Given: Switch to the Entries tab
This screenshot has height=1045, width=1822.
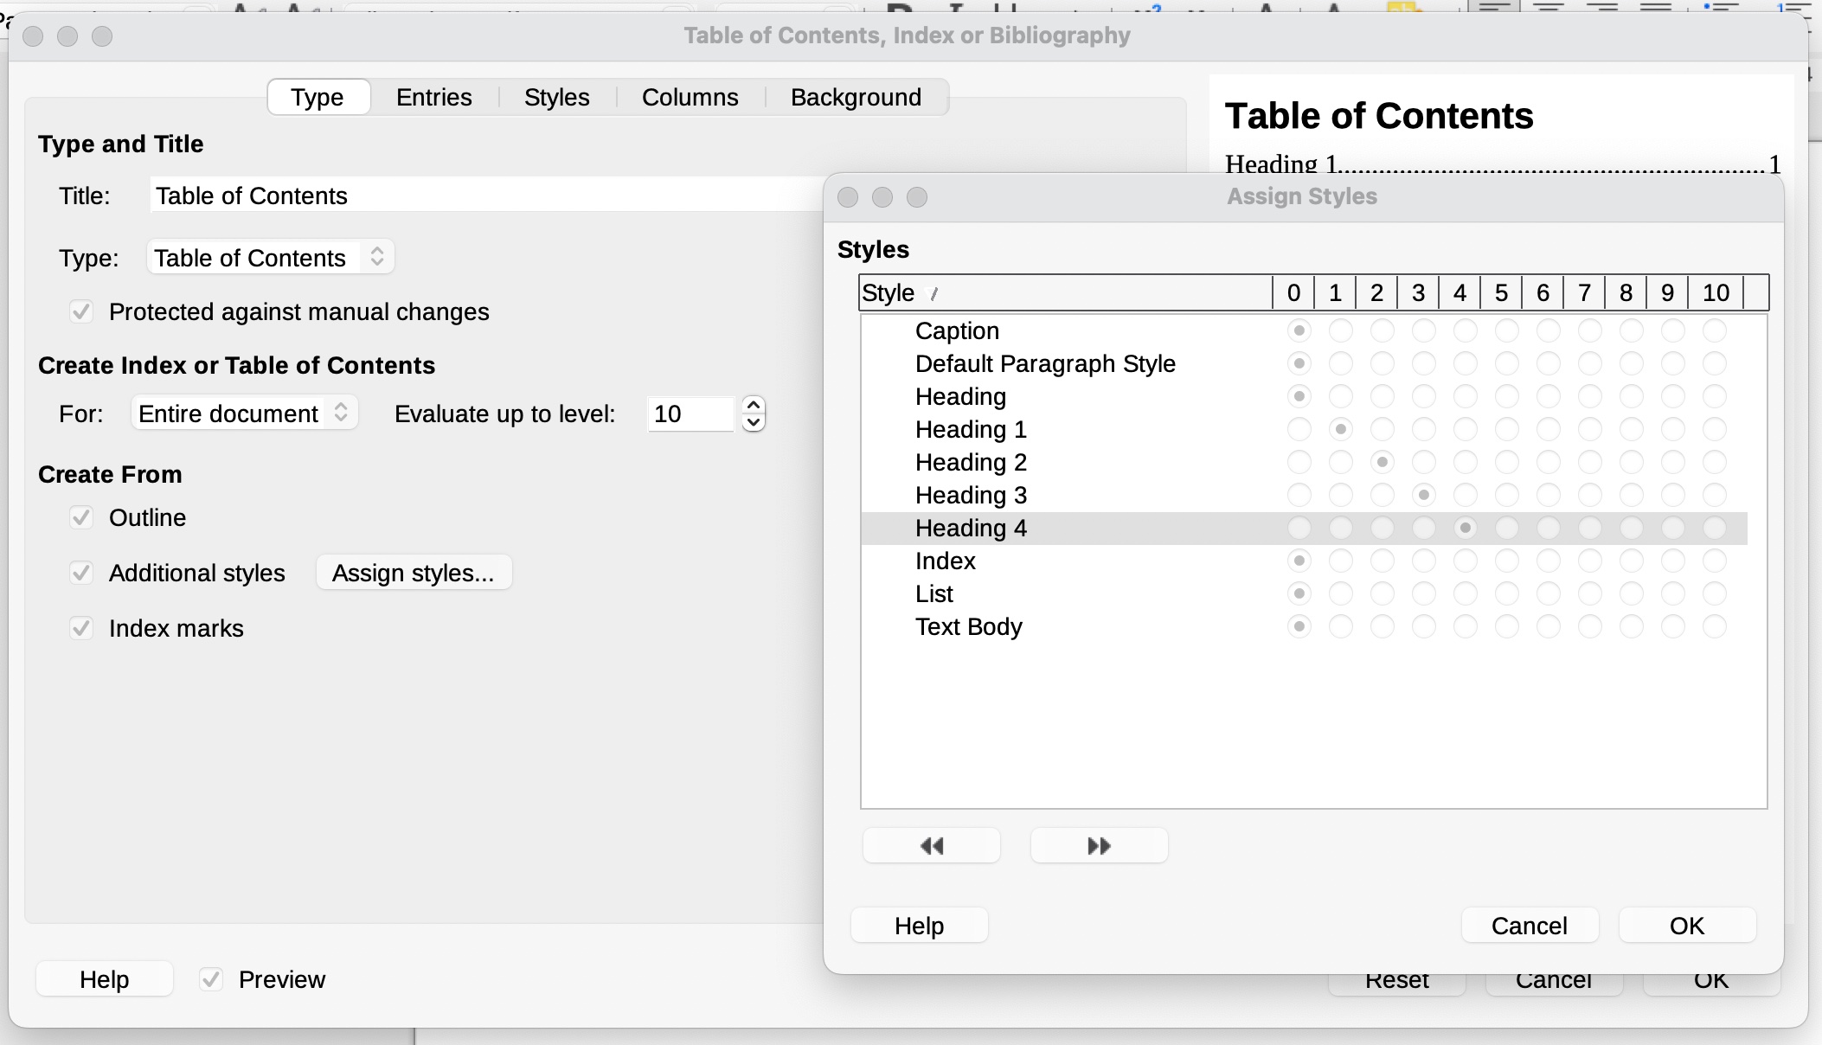Looking at the screenshot, I should [x=433, y=97].
